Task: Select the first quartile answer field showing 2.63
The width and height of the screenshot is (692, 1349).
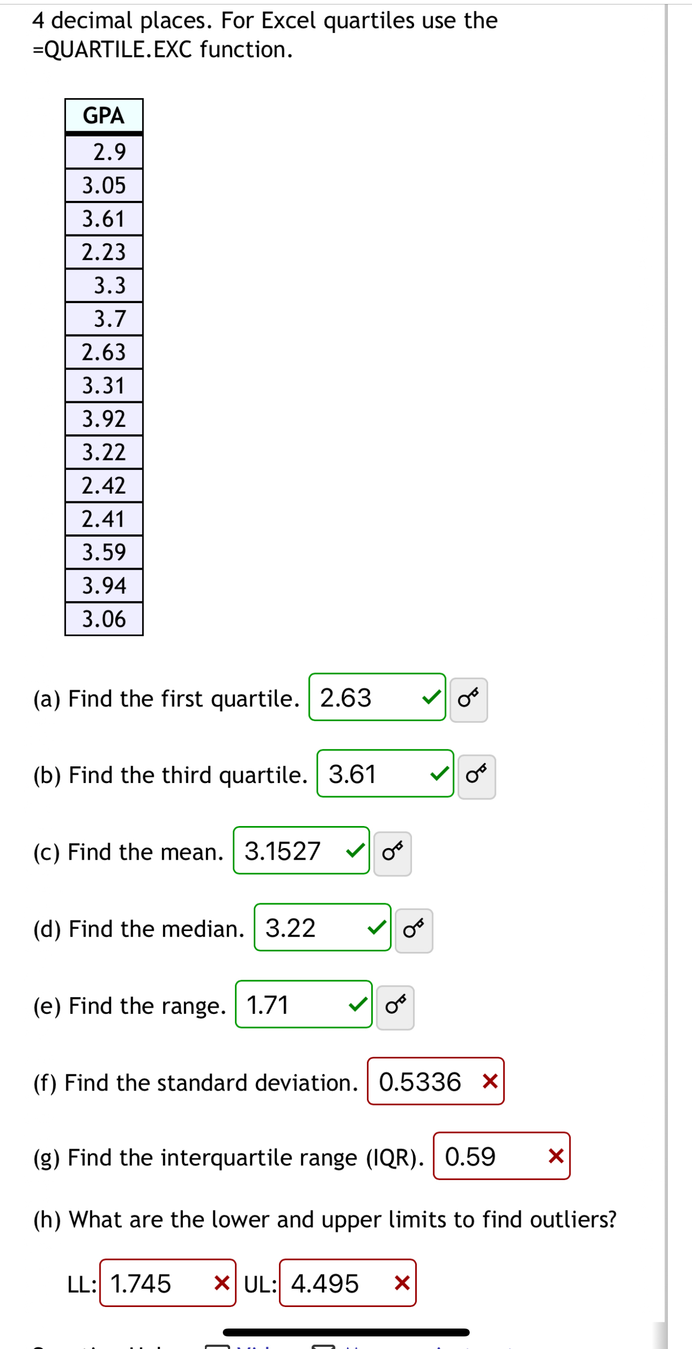Action: pyautogui.click(x=376, y=698)
